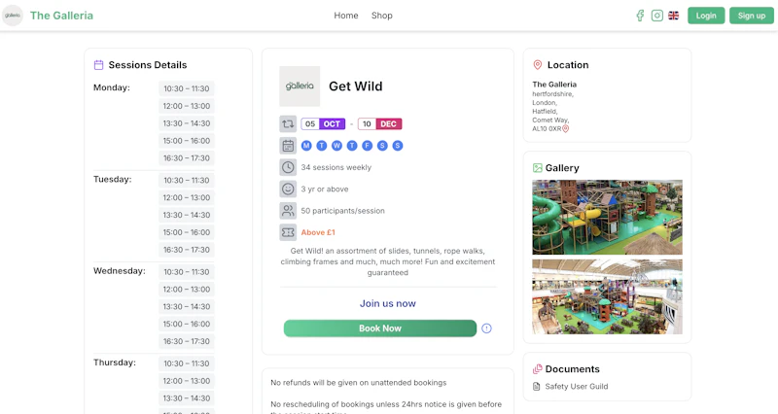Select Tuesday 12:00 – 13:00 session

187,198
